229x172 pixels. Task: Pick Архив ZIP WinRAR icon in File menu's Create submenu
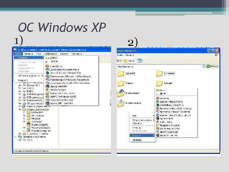(47, 103)
